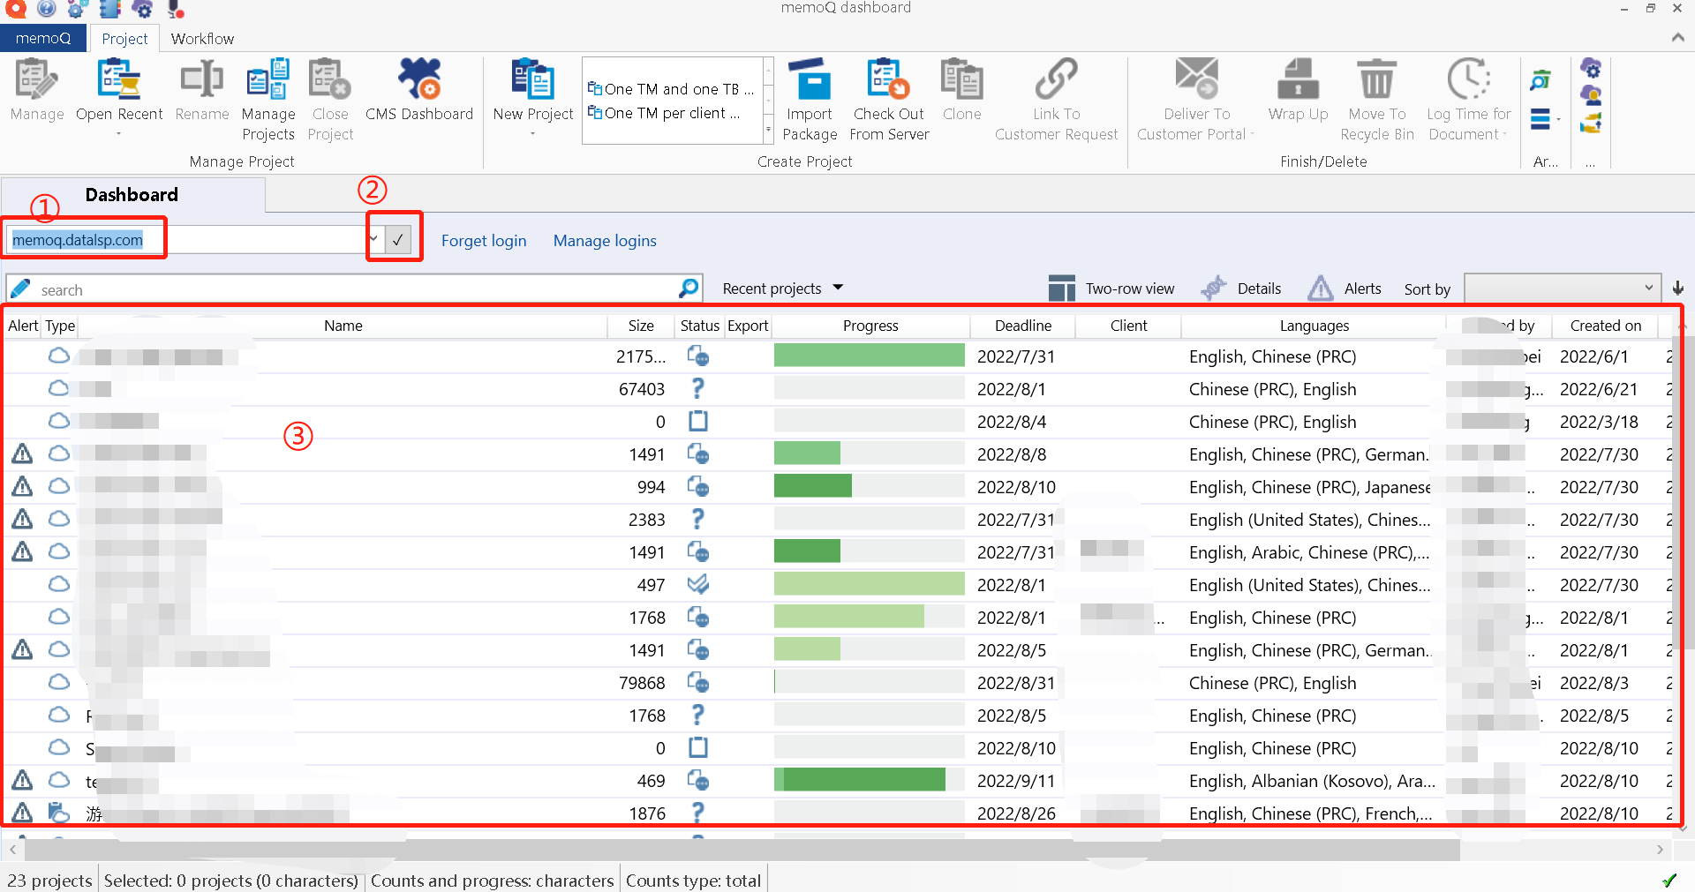Image resolution: width=1695 pixels, height=892 pixels.
Task: Select the Dashboard tab
Action: 132,195
